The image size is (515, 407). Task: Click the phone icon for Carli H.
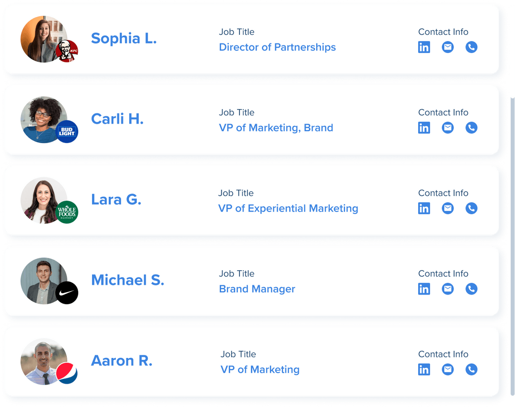tap(471, 128)
